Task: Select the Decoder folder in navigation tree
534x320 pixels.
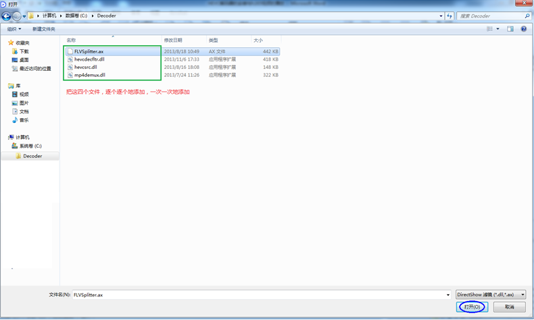Action: pyautogui.click(x=32, y=156)
